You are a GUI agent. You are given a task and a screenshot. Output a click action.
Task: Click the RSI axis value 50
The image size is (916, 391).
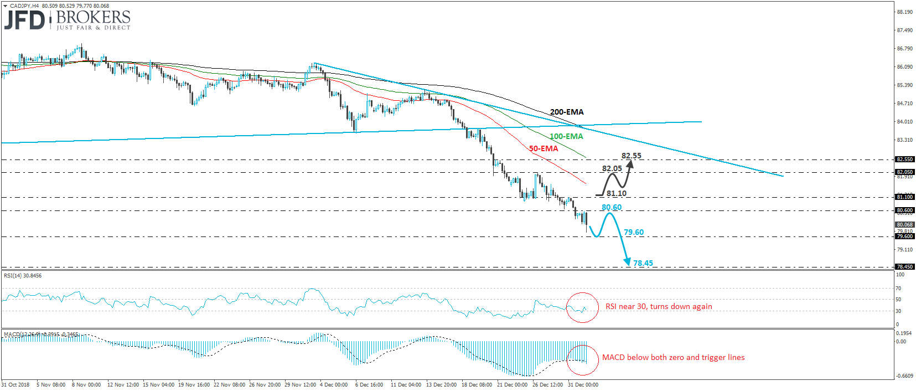tap(899, 299)
